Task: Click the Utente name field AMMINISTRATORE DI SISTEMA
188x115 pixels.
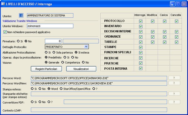Action: point(50,16)
